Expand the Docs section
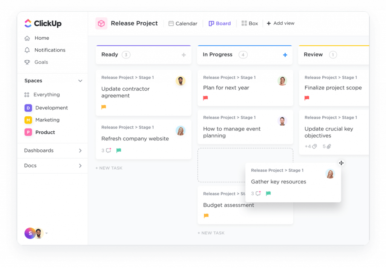This screenshot has width=386, height=268. pyautogui.click(x=81, y=165)
